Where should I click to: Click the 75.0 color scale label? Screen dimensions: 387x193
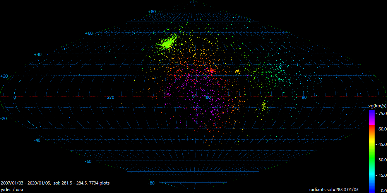[382, 113]
